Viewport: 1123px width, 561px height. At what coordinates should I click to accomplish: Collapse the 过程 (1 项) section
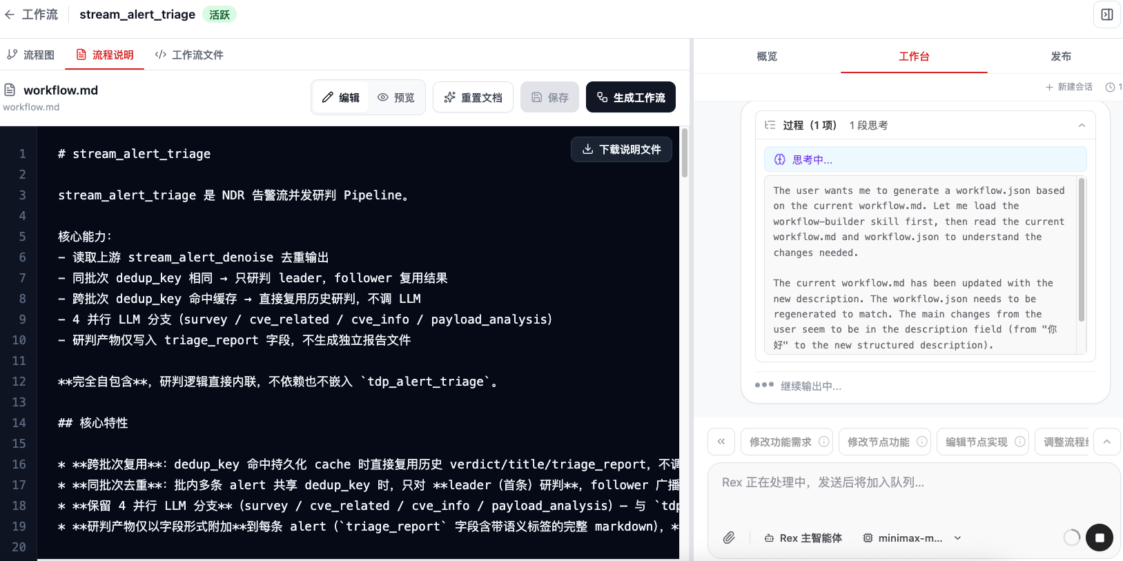(x=1082, y=125)
